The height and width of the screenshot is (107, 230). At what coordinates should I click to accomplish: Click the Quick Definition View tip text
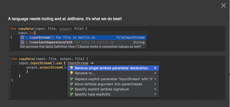coord(80,47)
